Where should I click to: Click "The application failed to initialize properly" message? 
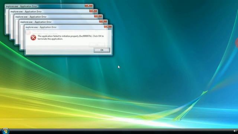coord(71,37)
